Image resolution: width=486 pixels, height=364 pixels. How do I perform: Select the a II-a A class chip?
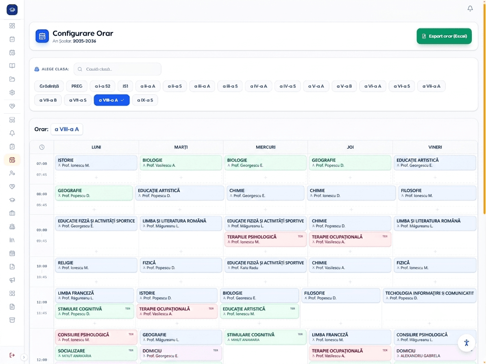[148, 86]
